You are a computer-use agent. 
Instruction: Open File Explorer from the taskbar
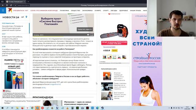pyautogui.click(x=17, y=108)
